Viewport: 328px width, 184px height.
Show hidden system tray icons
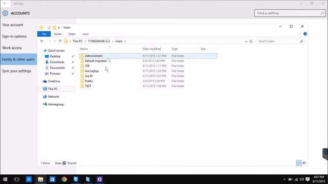[284, 179]
